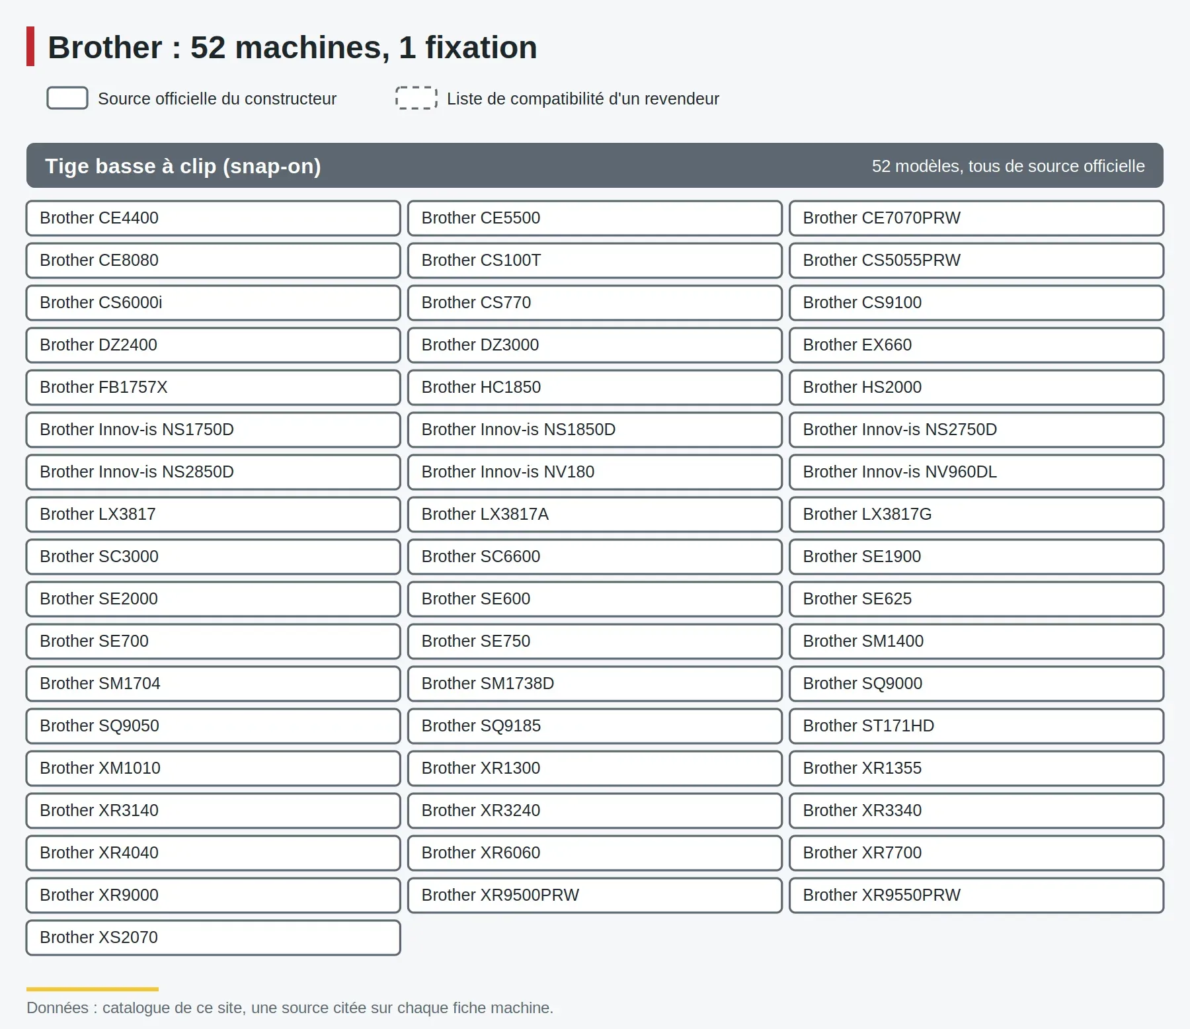Open the Brother CS100T entry
Viewport: 1190px width, 1029px height.
tap(594, 261)
